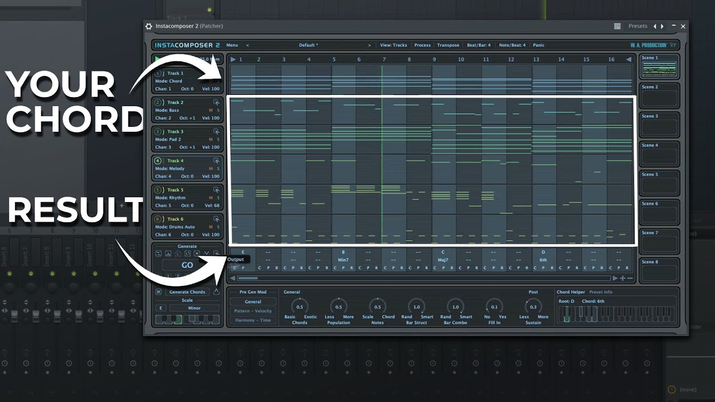The image size is (715, 402).
Task: Toggle the Track 6 number circle
Action: (x=158, y=219)
